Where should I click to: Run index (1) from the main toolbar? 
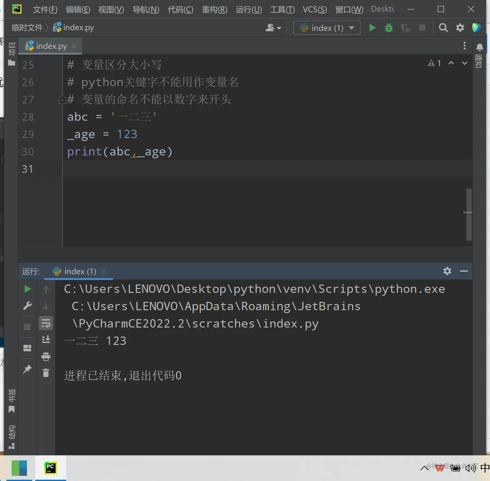[372, 28]
